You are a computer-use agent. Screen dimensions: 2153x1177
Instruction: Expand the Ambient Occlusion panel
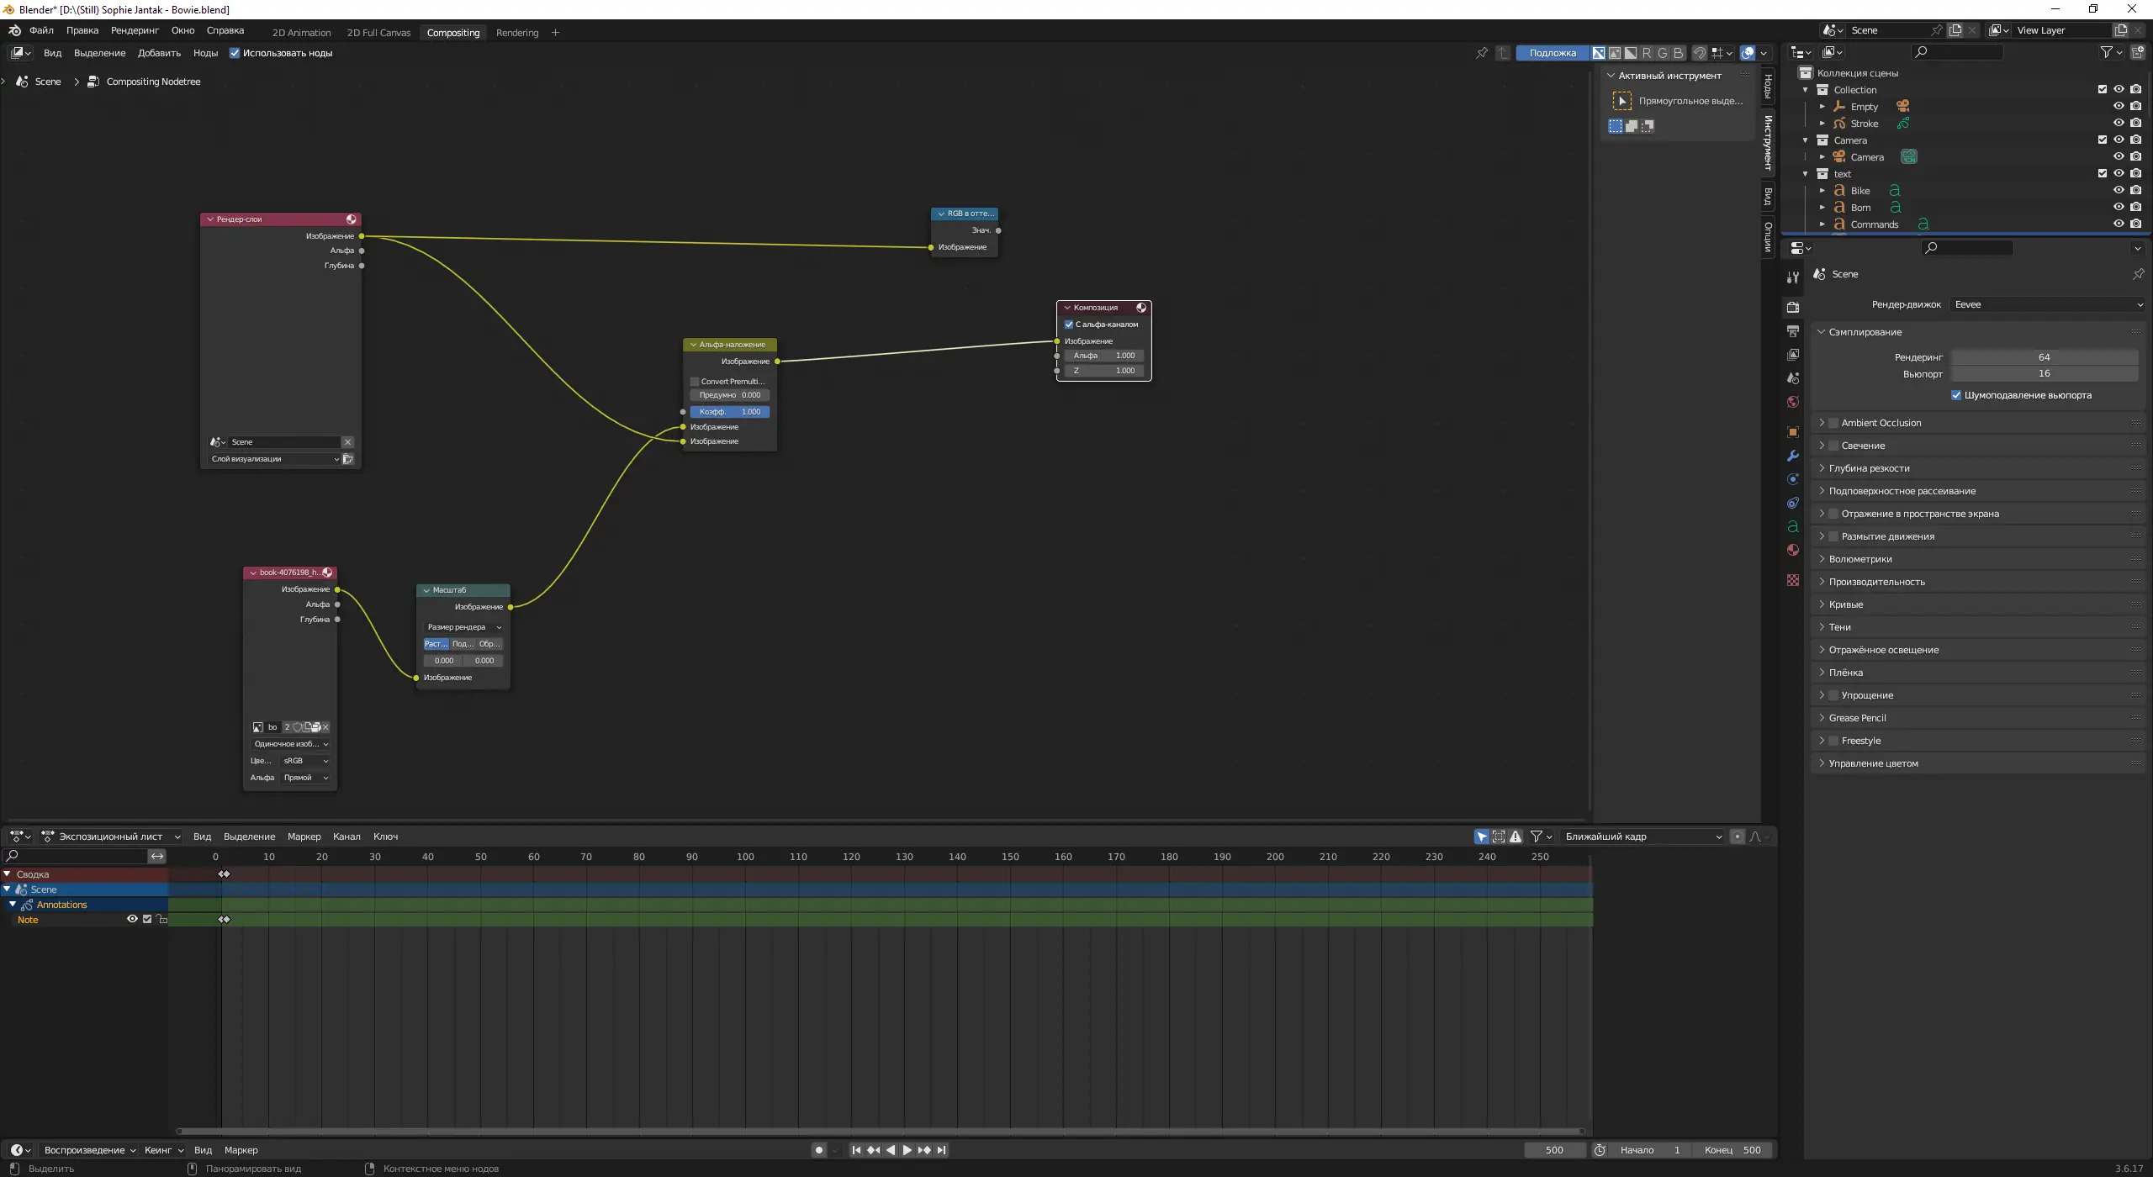[x=1881, y=423]
